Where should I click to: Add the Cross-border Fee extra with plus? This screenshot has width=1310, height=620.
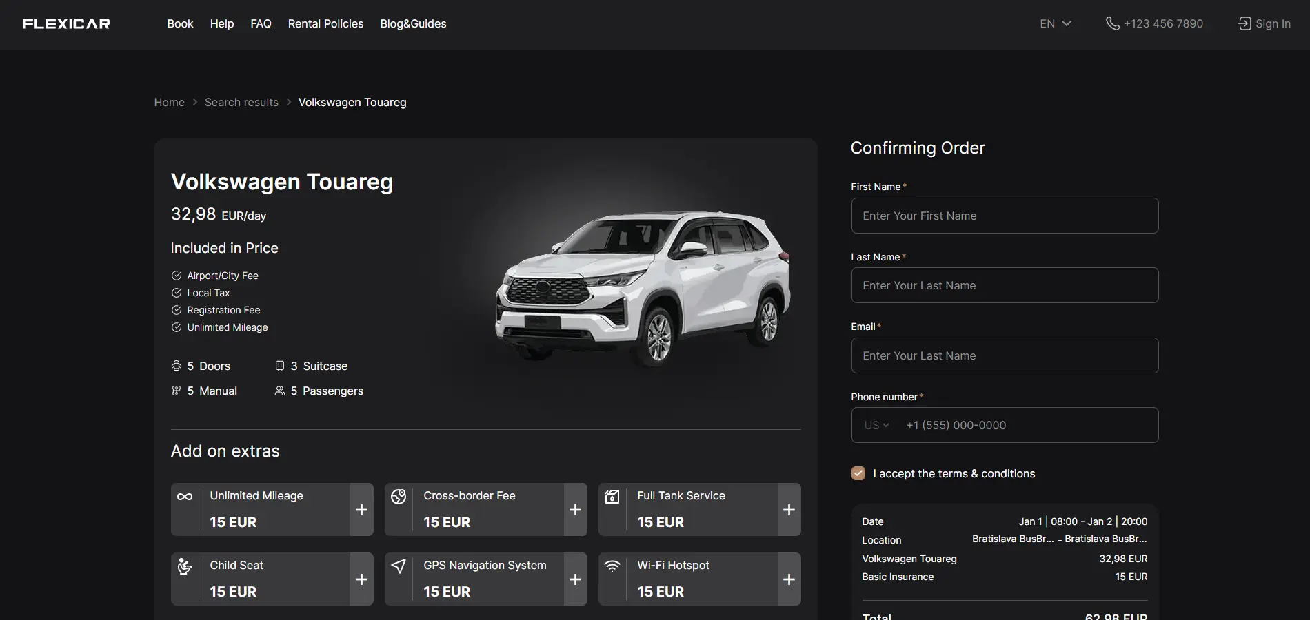[x=576, y=510]
